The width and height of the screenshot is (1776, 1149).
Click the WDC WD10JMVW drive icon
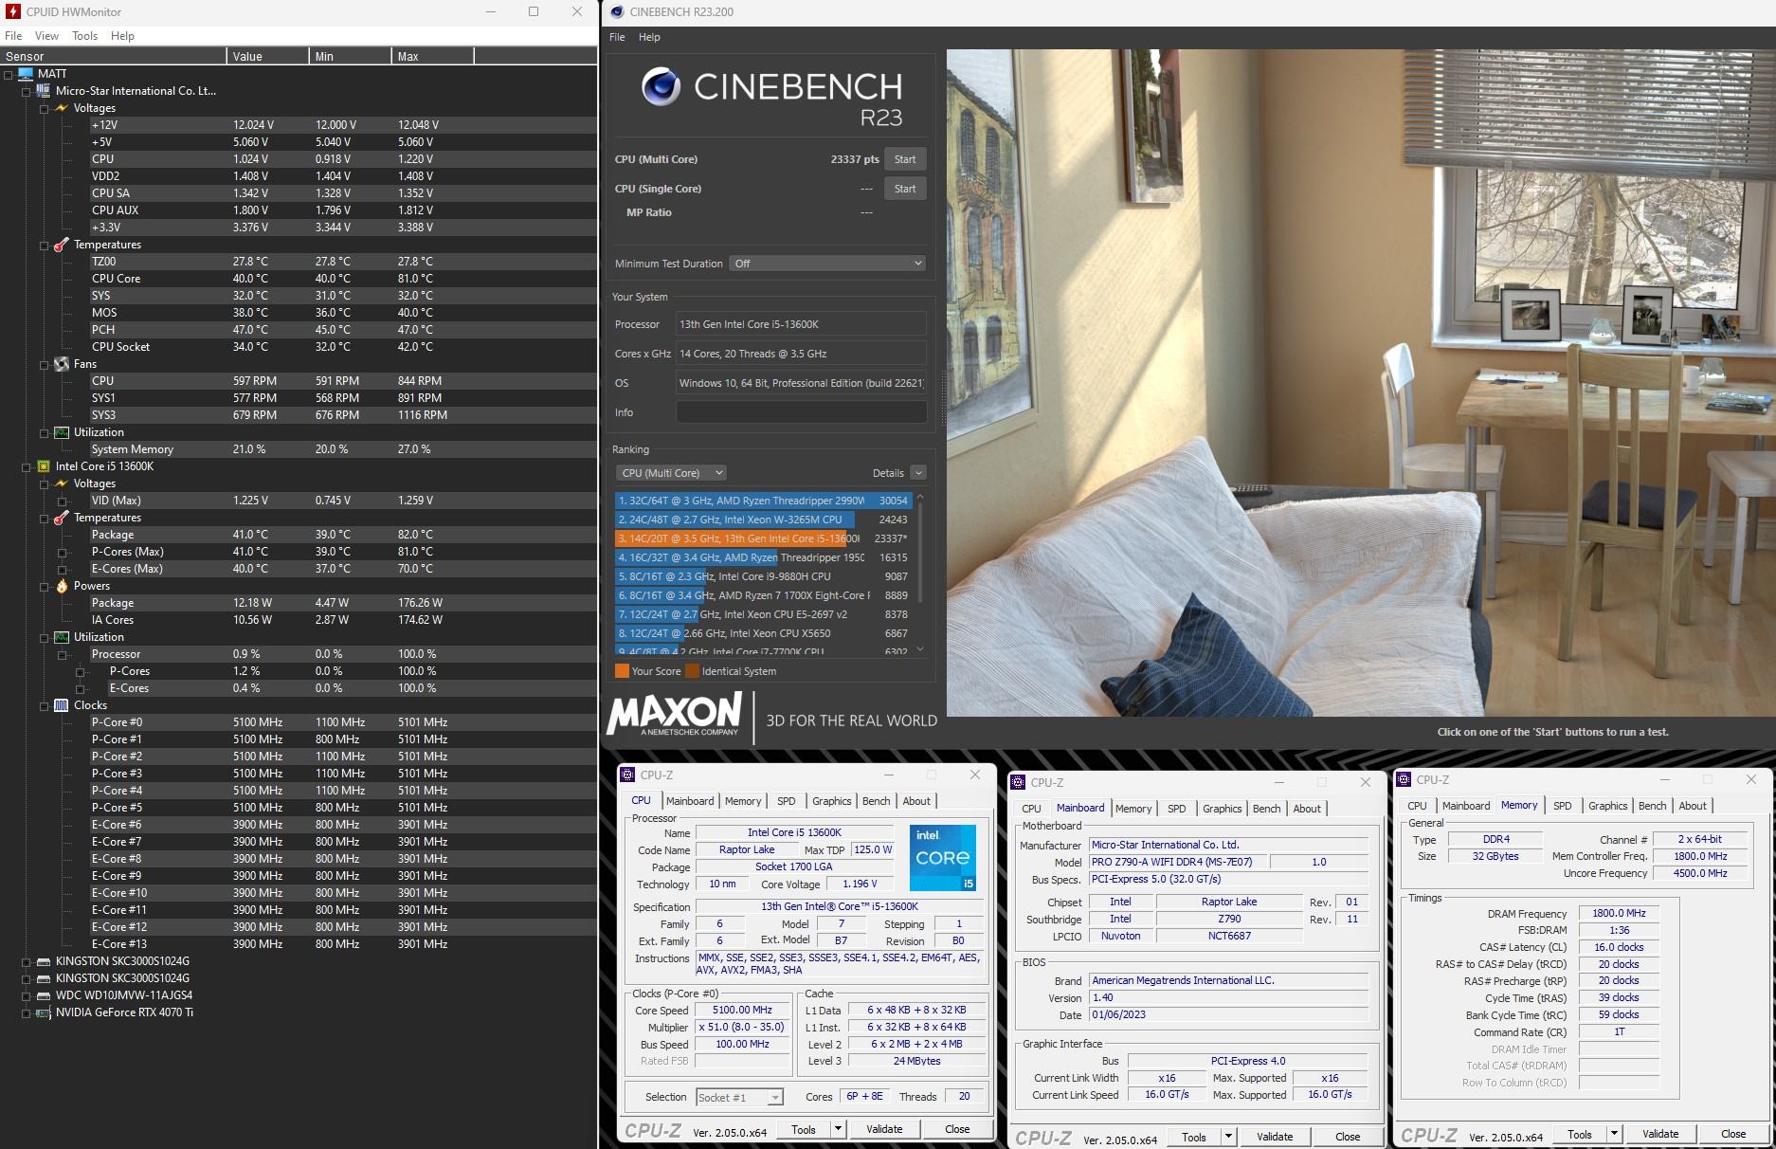pos(43,995)
